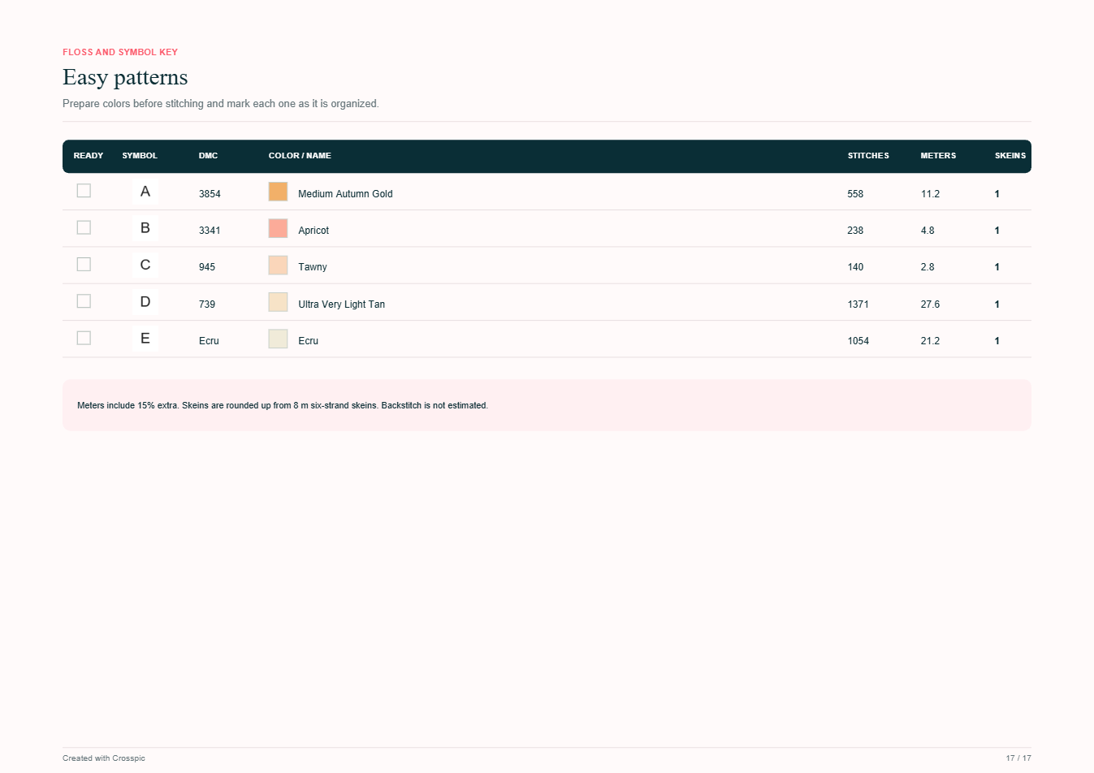
Task: Click the Medium Autumn Gold name
Action: click(x=345, y=194)
